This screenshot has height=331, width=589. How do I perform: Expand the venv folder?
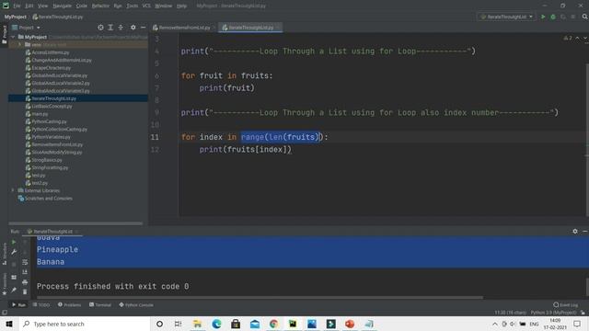(x=20, y=45)
